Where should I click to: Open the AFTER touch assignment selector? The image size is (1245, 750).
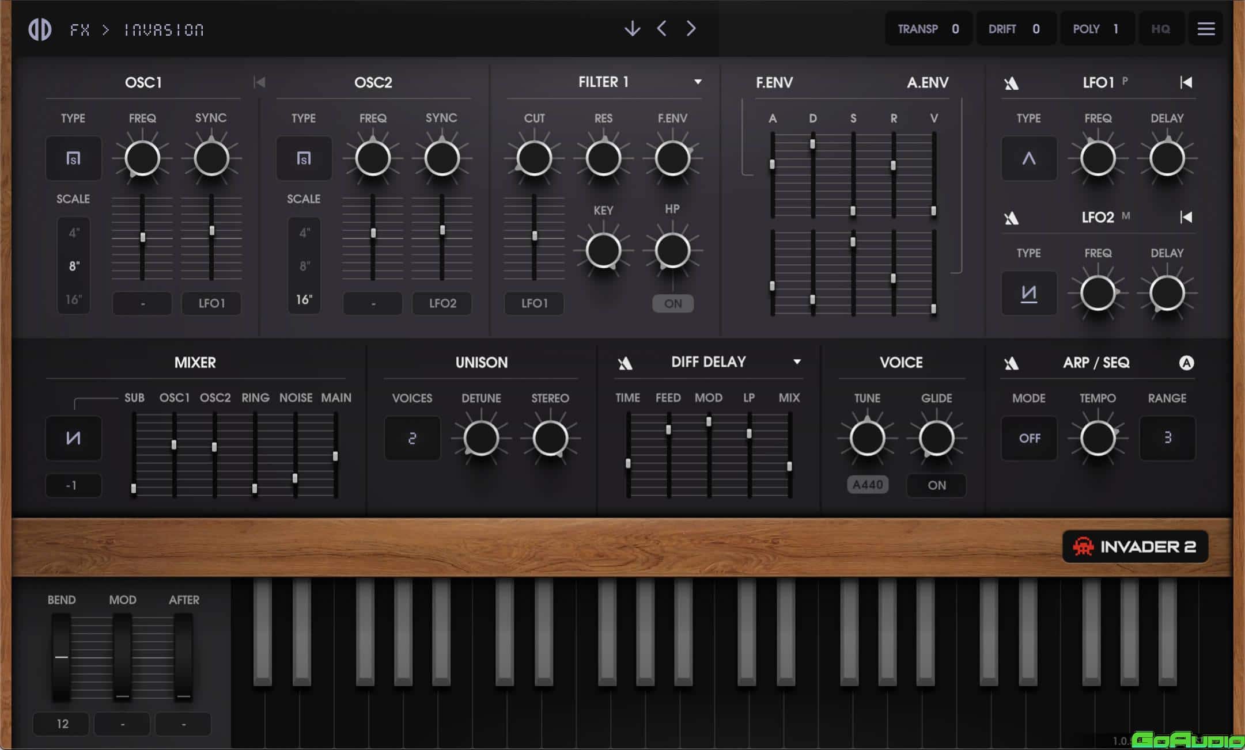(x=183, y=724)
